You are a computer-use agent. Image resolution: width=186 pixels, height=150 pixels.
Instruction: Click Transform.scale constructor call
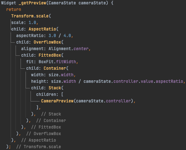point(30,16)
